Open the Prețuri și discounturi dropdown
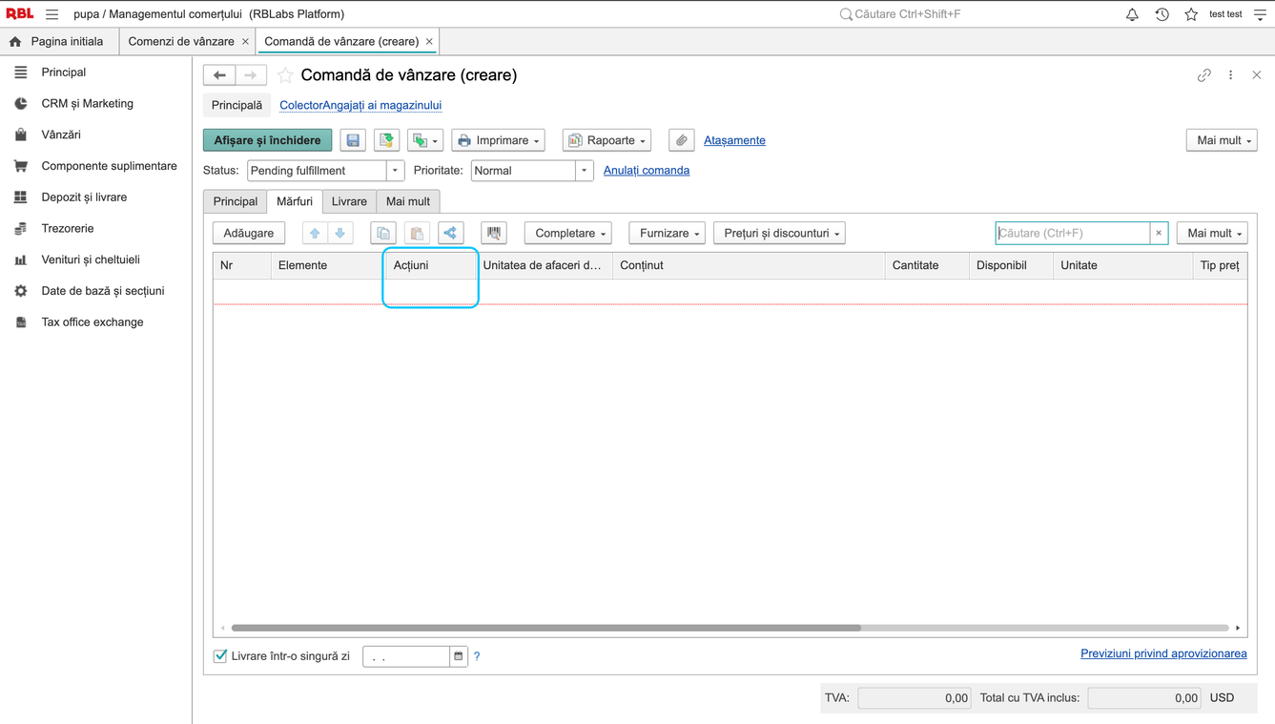This screenshot has height=724, width=1275. pyautogui.click(x=779, y=233)
